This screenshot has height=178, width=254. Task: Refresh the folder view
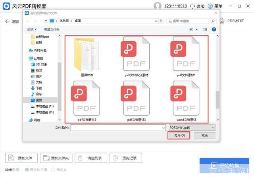161,21
